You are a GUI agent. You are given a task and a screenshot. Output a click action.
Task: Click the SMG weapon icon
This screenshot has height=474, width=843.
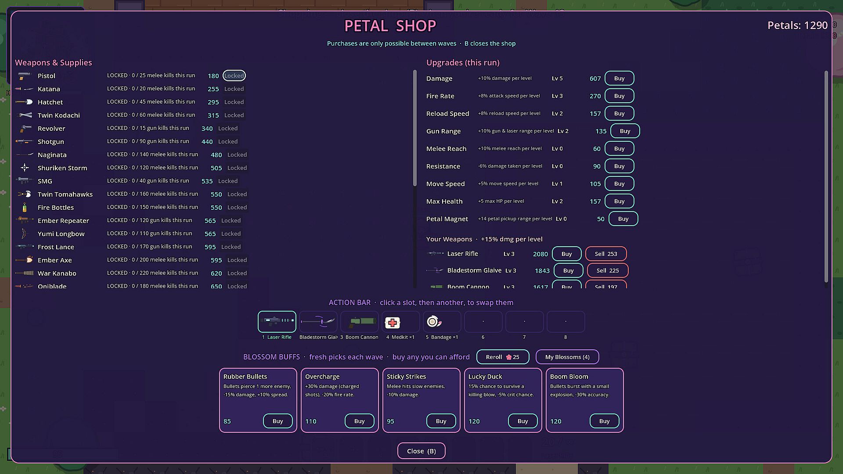25,181
